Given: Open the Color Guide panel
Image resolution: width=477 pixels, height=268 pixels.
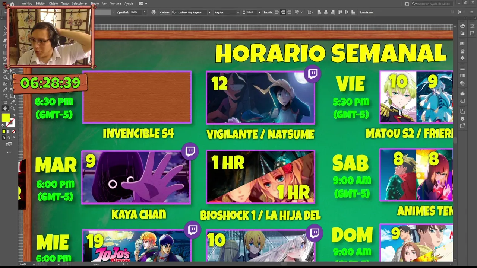Looking at the screenshot, I should tap(462, 33).
